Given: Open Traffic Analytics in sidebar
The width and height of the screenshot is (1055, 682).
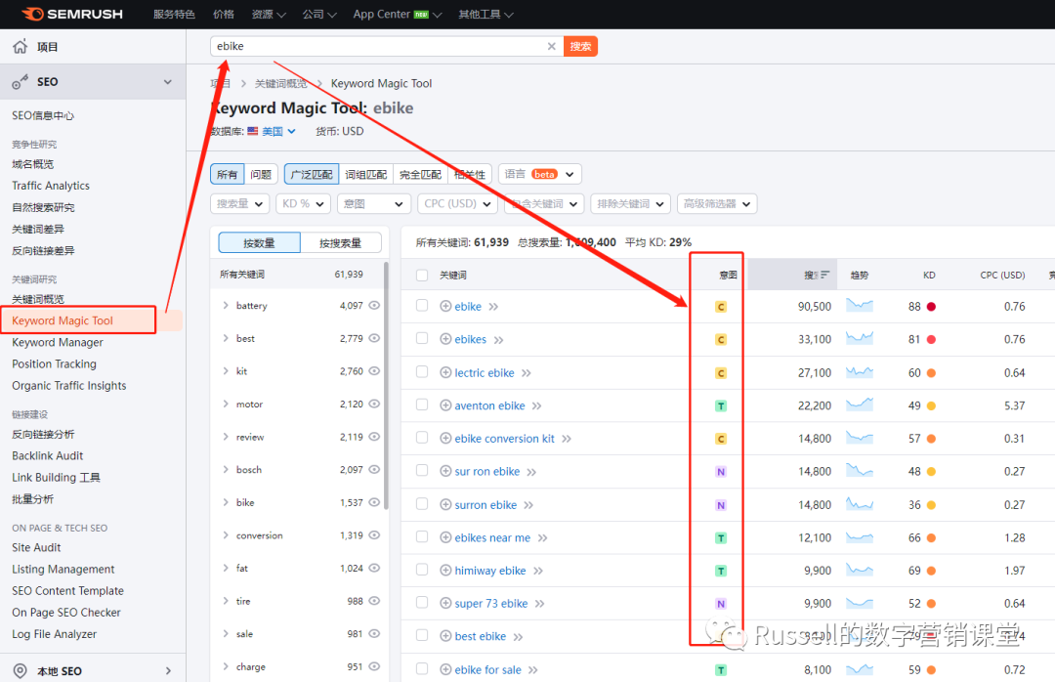Looking at the screenshot, I should [51, 186].
